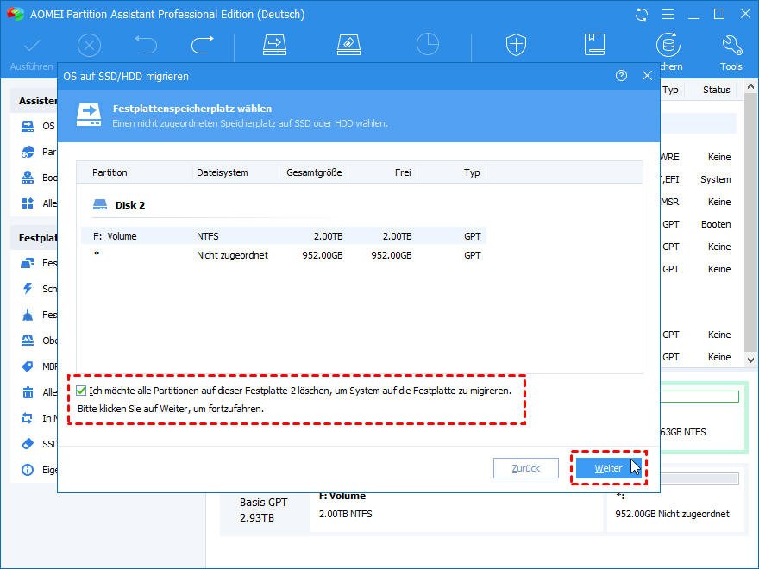Click the discard circle-X toolbar icon
Viewport: 759px width, 569px height.
click(x=89, y=45)
